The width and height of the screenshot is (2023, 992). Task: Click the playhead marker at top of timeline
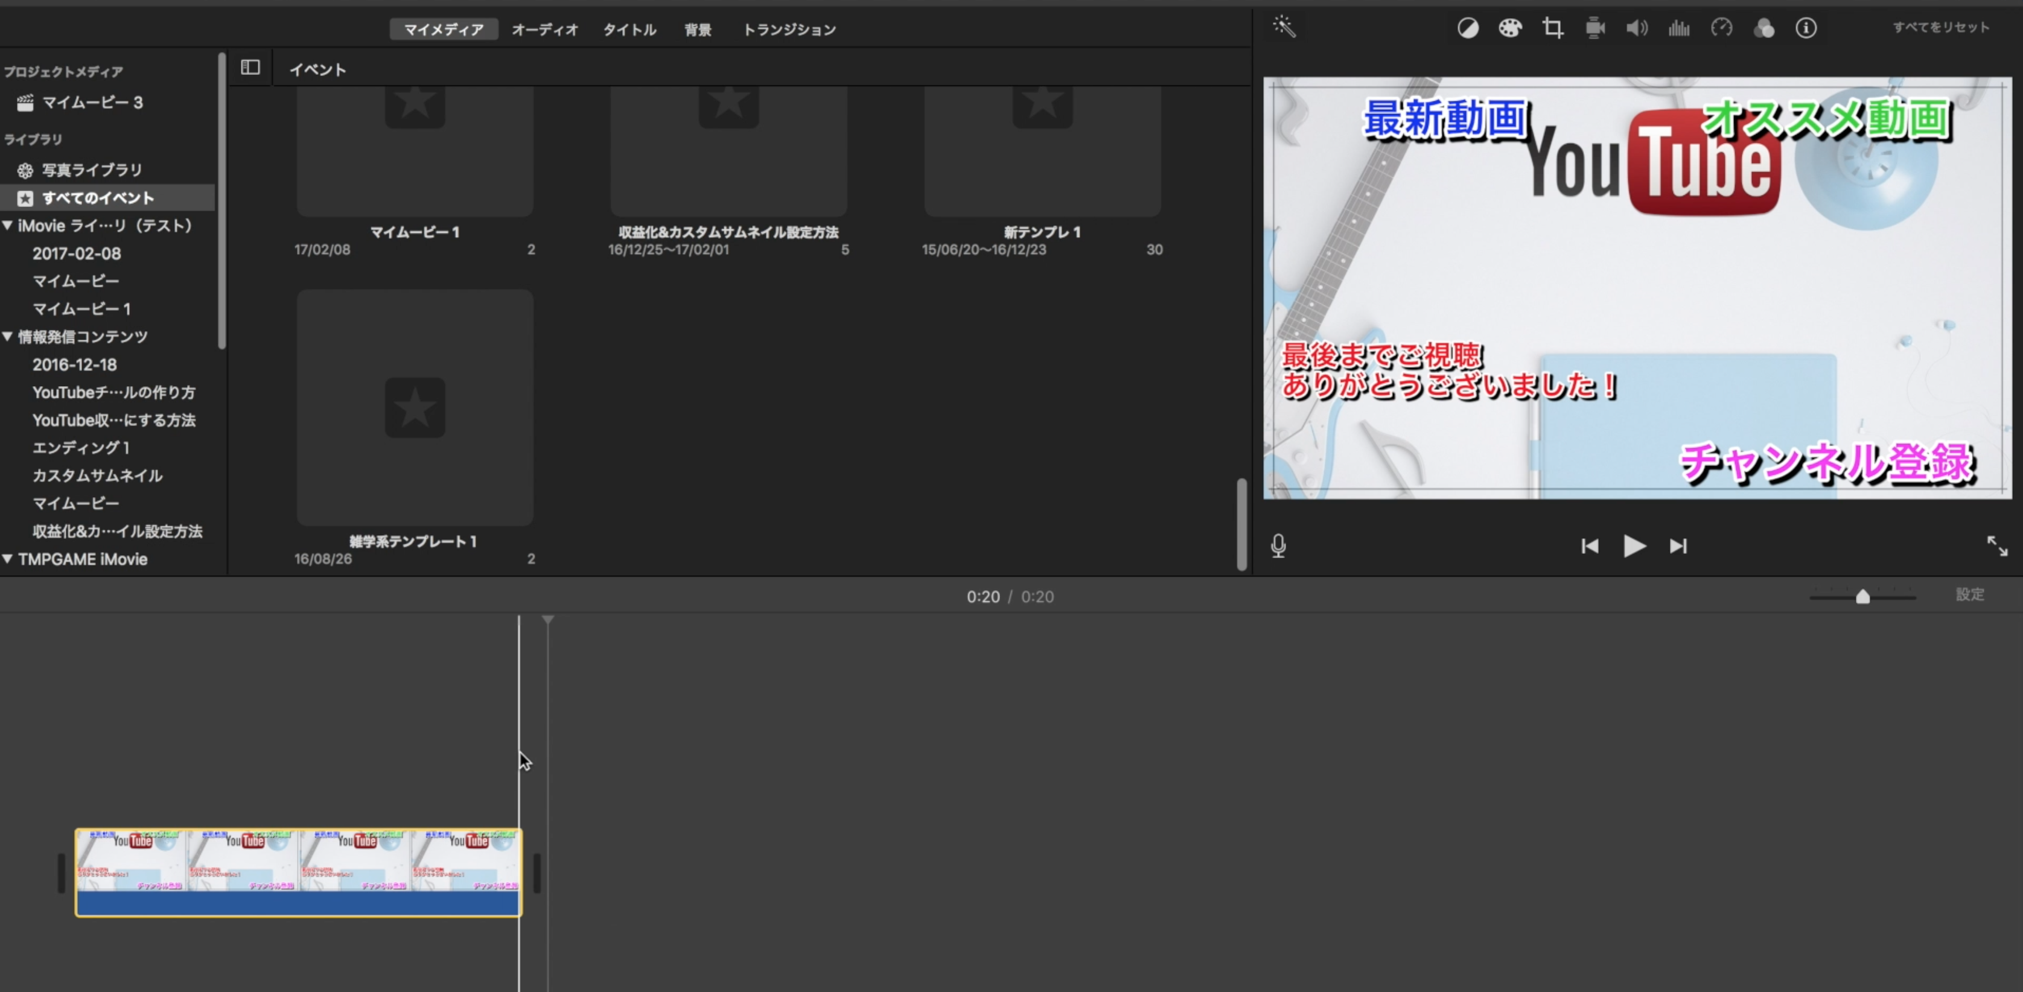(547, 620)
